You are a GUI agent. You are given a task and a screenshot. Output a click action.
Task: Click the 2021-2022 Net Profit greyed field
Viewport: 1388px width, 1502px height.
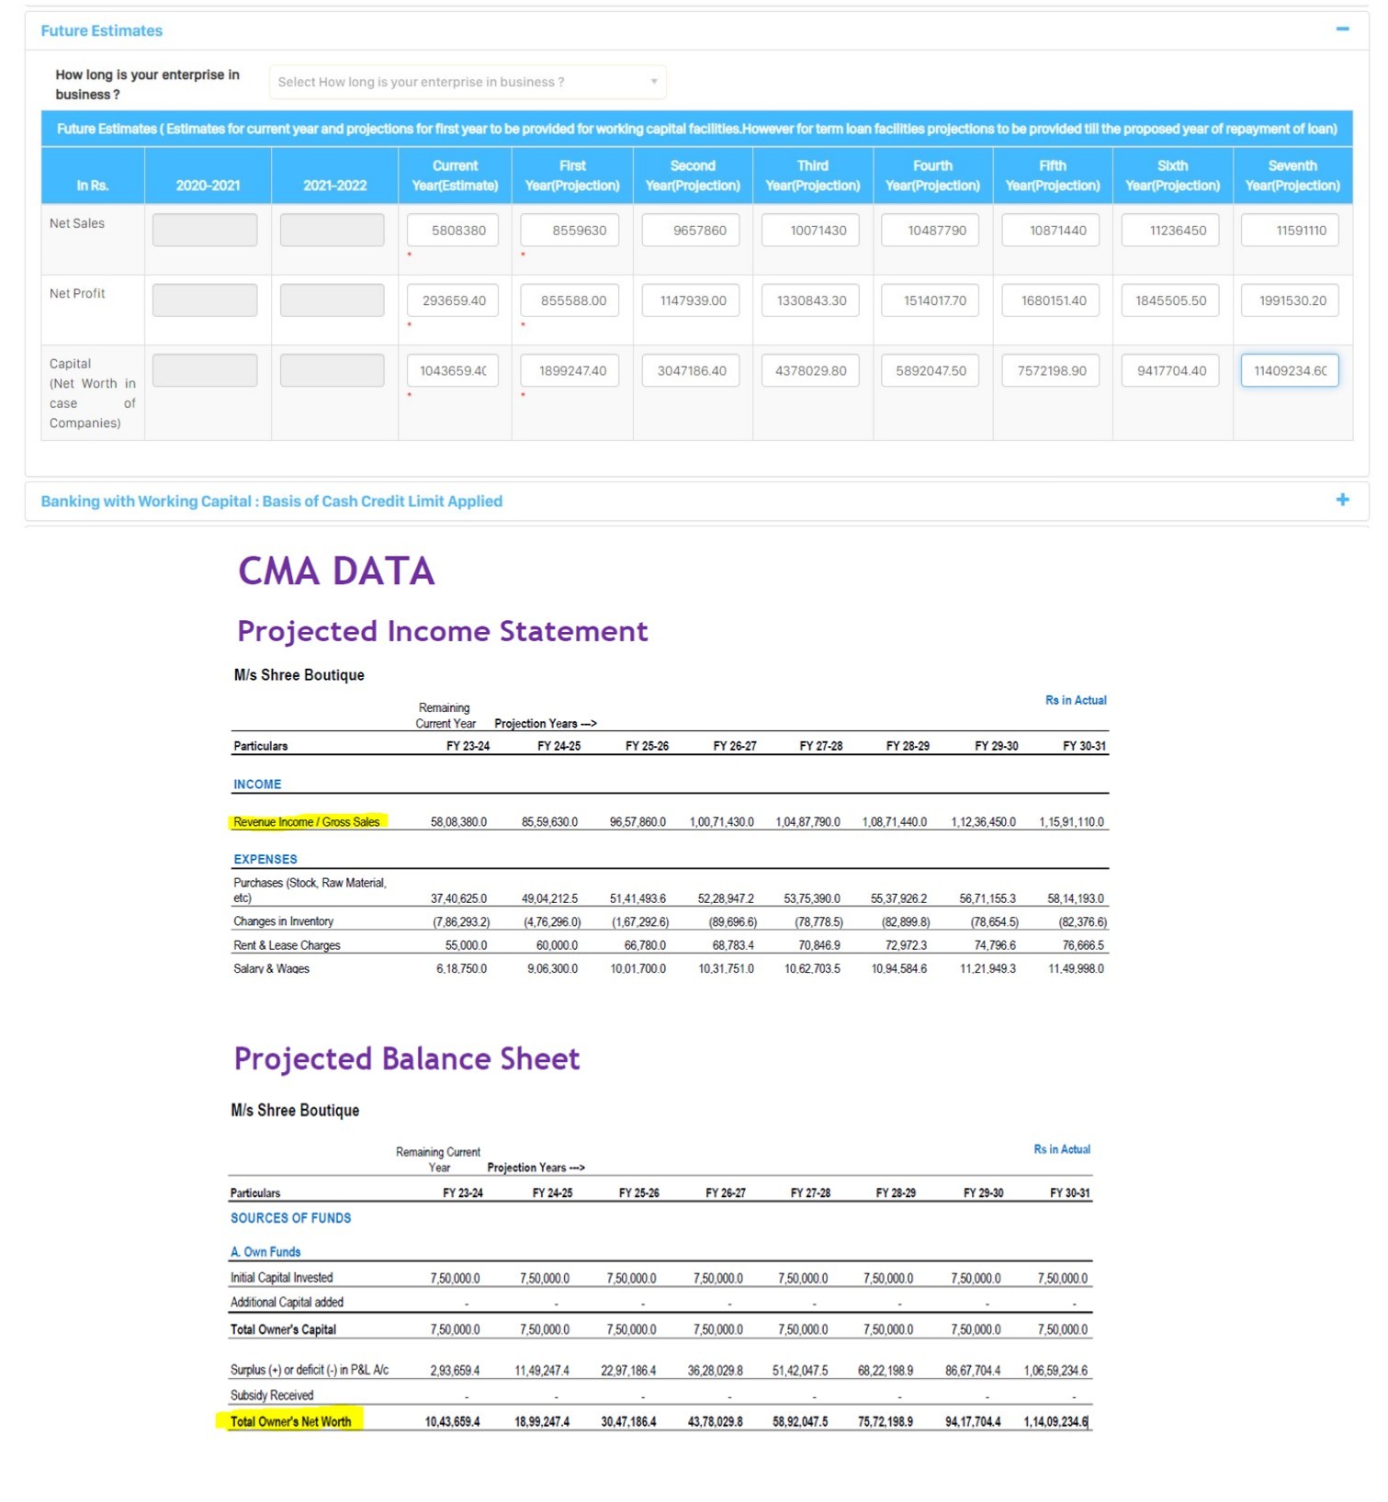[333, 300]
